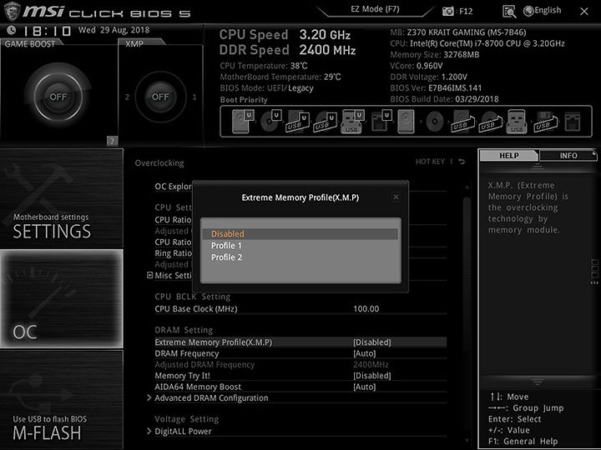601x450 pixels.
Task: Open XMP [Disabled] value dropdown
Action: (372, 342)
